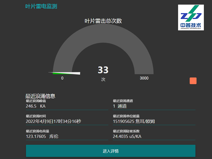
Task: Click the 叶片雷电监测 page title
Action: coord(41,6)
